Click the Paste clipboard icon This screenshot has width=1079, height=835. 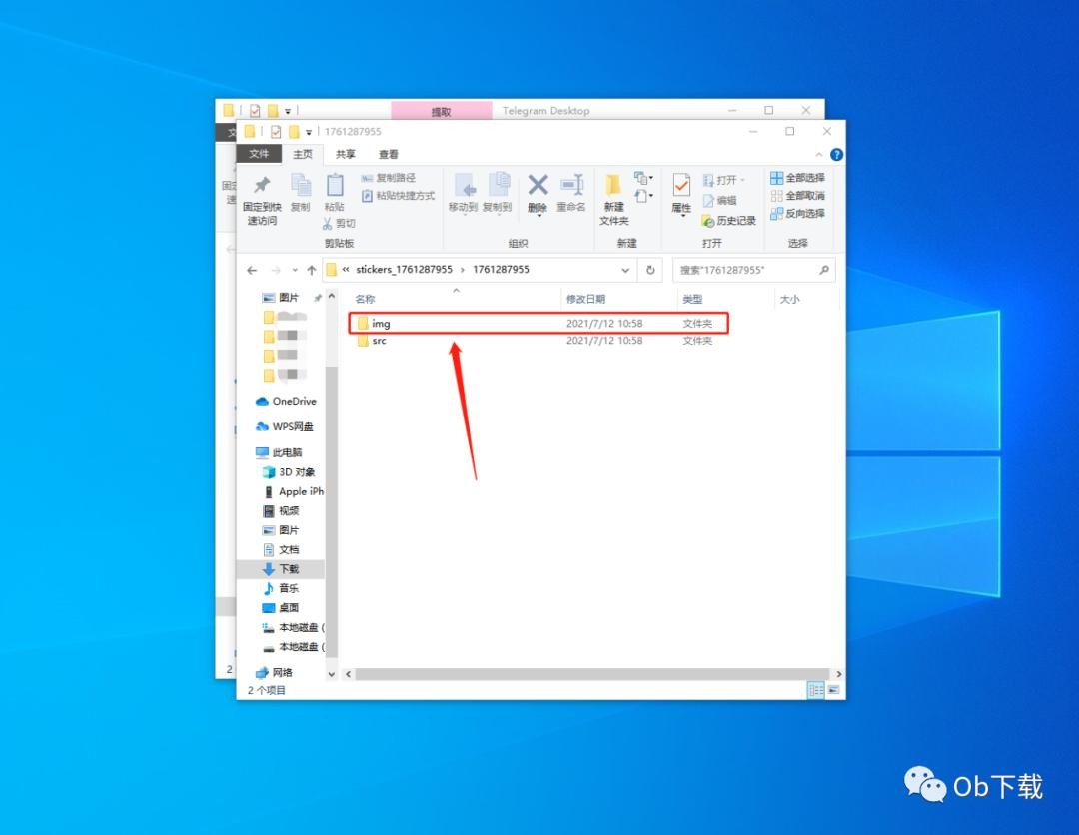tap(334, 186)
